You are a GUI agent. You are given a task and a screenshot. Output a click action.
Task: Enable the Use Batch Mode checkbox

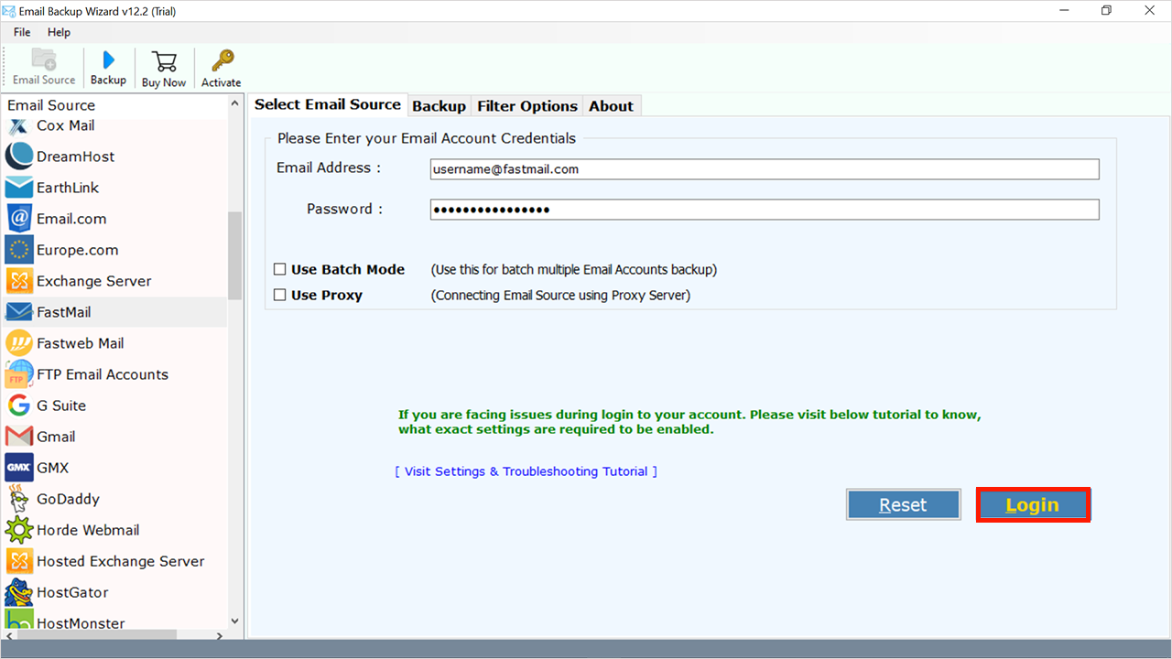click(x=280, y=269)
